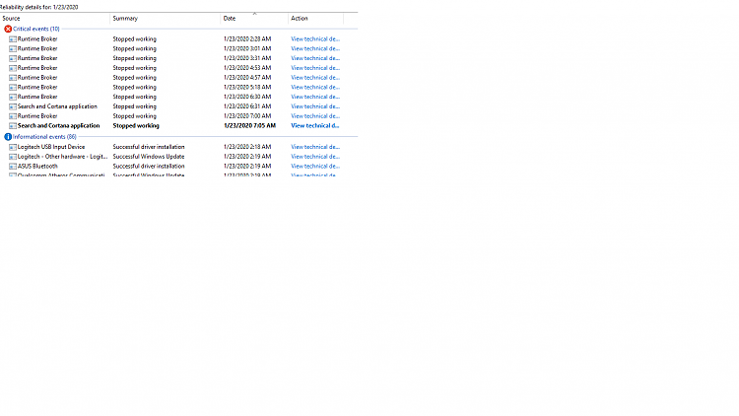
Task: View technical details for Logitech Other hardware update
Action: pos(315,157)
